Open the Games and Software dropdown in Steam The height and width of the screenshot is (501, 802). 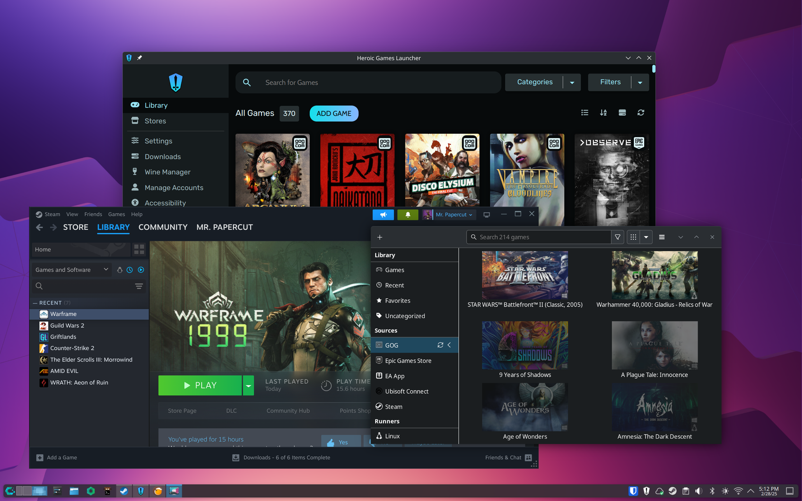[71, 269]
